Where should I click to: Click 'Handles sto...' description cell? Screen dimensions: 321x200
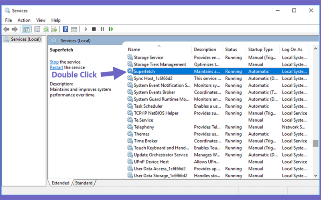(207, 176)
